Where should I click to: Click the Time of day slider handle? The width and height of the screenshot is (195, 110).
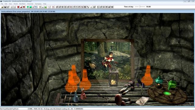click(x=140, y=7)
